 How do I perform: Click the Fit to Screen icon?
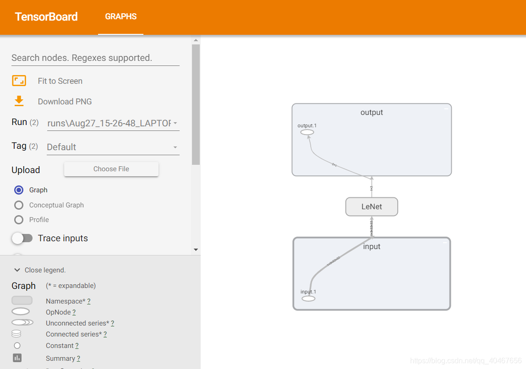coord(19,81)
